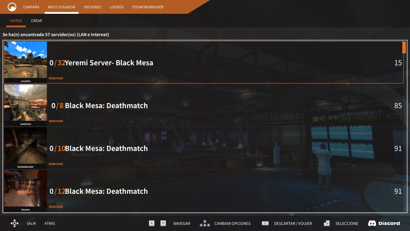
Task: Click the arrow keys icon for Cambiar Opciones
Action: pyautogui.click(x=205, y=223)
